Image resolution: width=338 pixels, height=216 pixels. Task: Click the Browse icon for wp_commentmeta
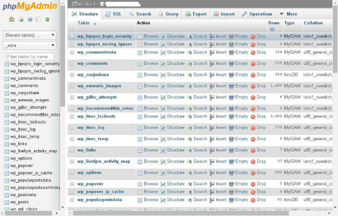pos(140,52)
